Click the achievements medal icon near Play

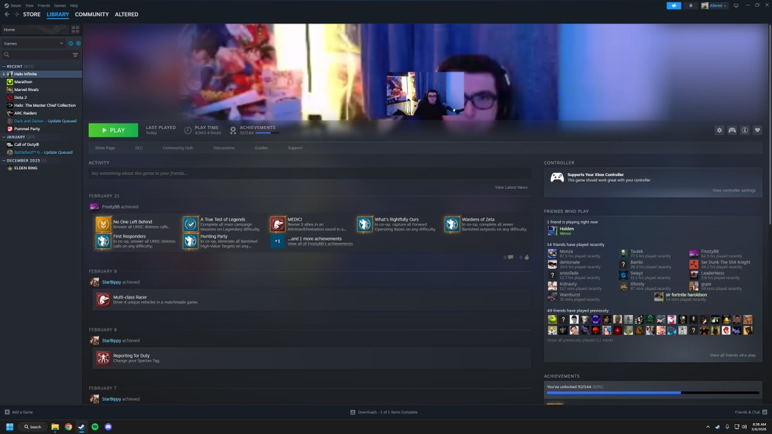coord(233,130)
